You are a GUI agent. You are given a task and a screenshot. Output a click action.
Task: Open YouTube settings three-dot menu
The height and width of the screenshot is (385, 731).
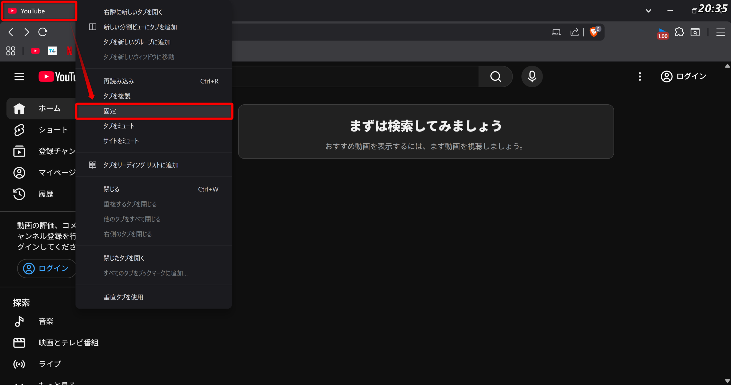[x=640, y=76]
